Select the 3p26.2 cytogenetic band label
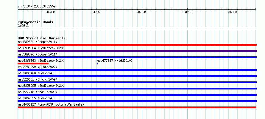265x119 pixels. (x=23, y=26)
